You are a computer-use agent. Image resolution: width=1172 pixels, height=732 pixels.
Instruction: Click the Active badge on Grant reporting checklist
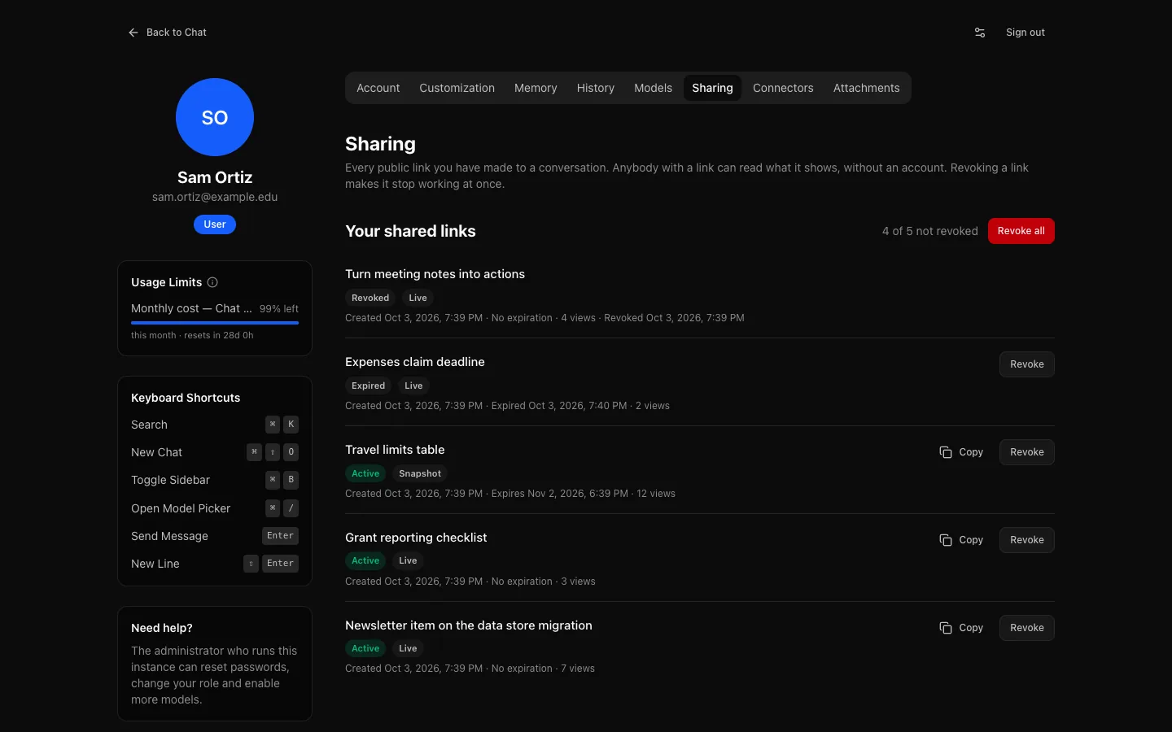365,560
